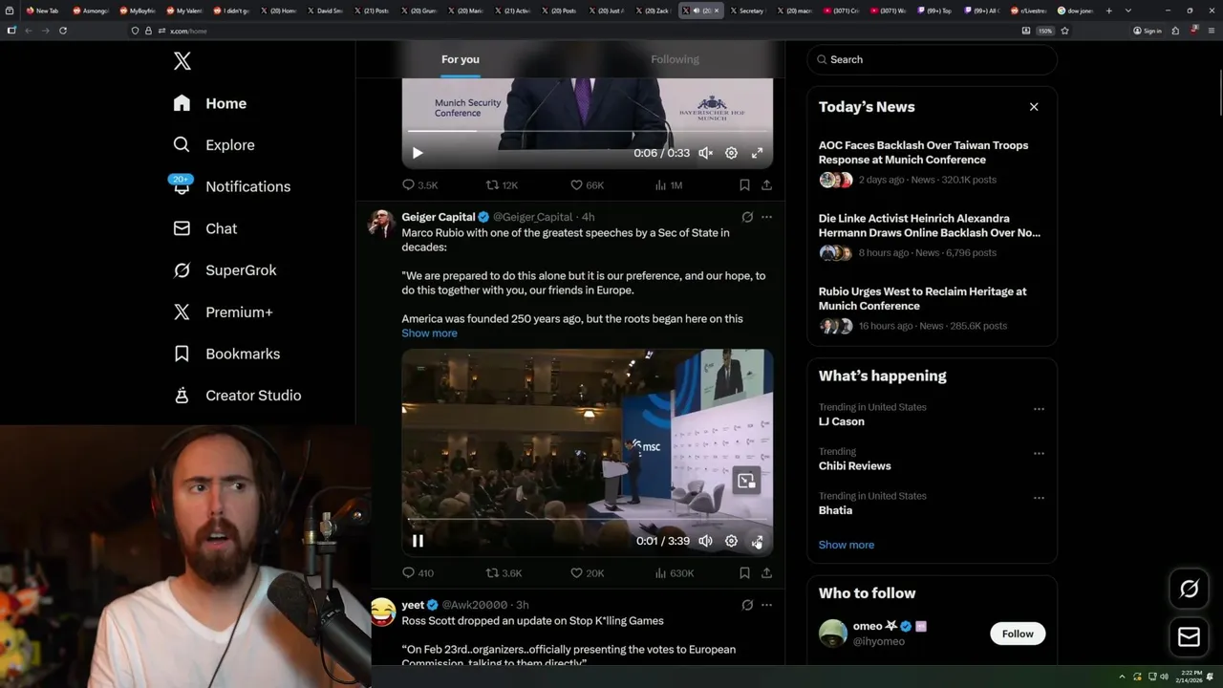Enter fullscreen on the Rubio video

point(757,541)
